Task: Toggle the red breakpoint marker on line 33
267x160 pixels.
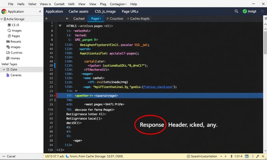Action: coord(56,96)
